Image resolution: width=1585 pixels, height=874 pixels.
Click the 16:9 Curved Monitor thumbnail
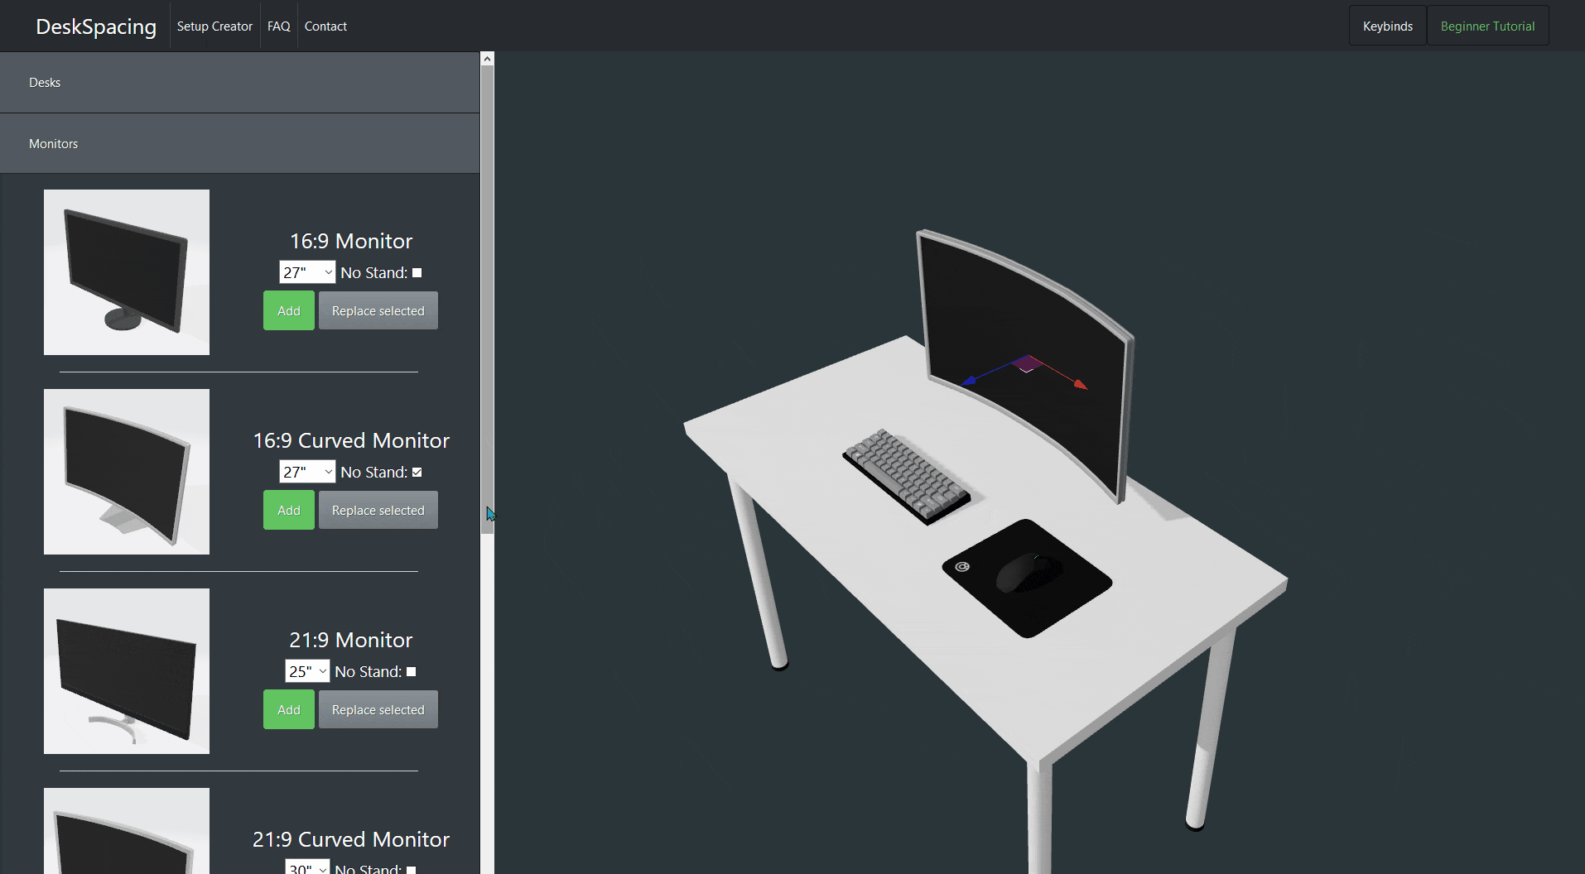click(x=126, y=472)
